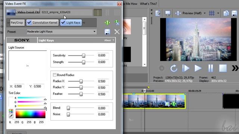Open the overlays grid dropdown arrow
This screenshot has width=239, height=134.
[x=218, y=13]
